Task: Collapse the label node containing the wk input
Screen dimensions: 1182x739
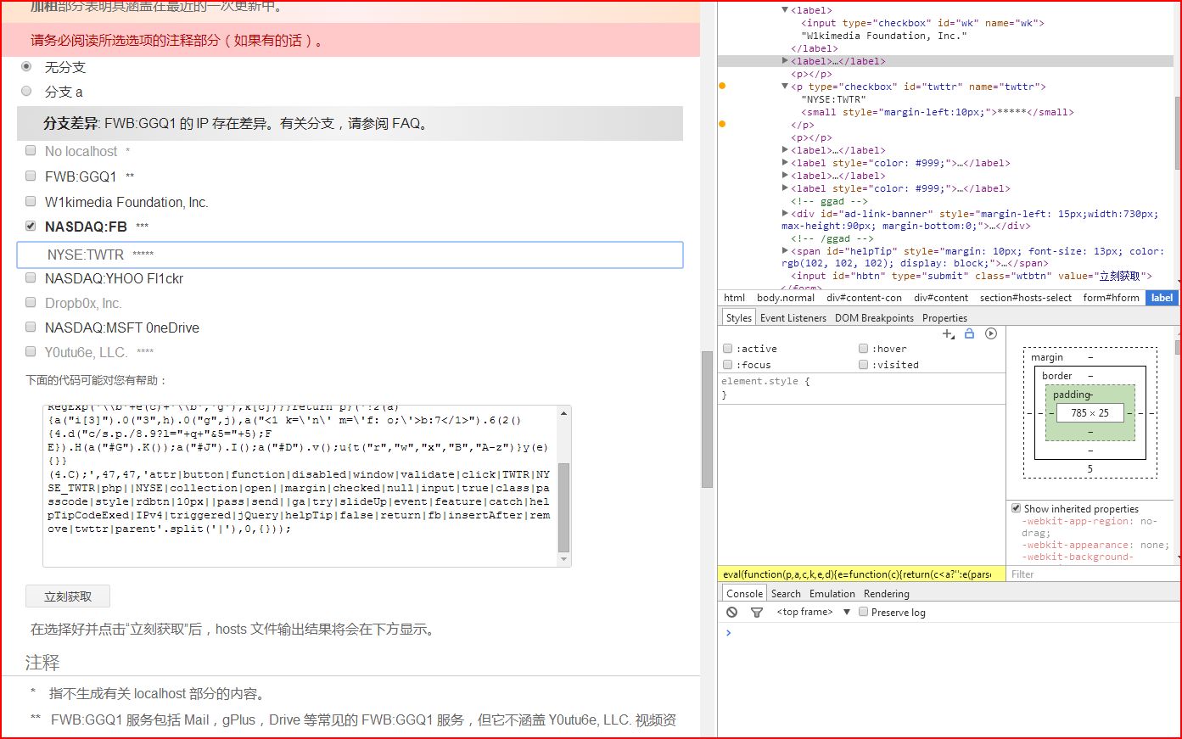Action: coord(785,10)
